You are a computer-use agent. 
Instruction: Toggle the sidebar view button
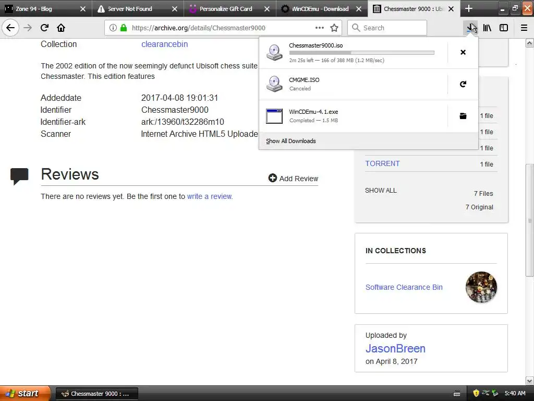pyautogui.click(x=504, y=28)
